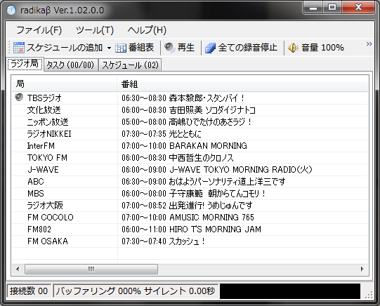
Task: Click program 子守康範 朝からてんコモリ！
Action: point(217,194)
